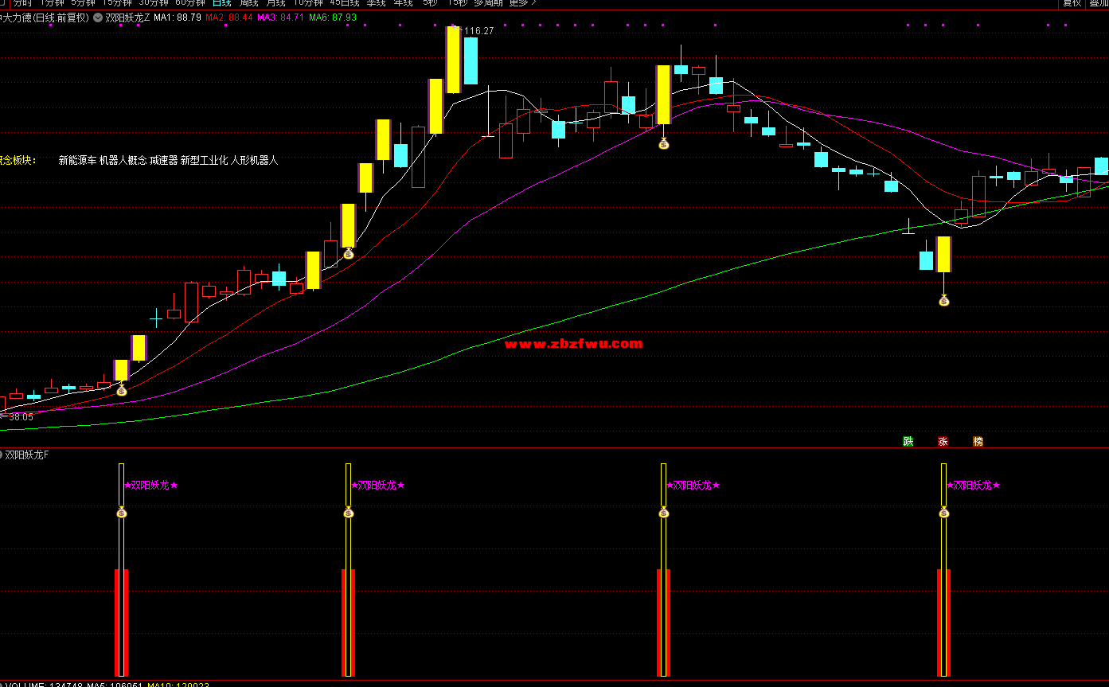Open the main indicator dropdown arrow beside 双阳妖龙Z
The image size is (1109, 687).
[x=97, y=17]
